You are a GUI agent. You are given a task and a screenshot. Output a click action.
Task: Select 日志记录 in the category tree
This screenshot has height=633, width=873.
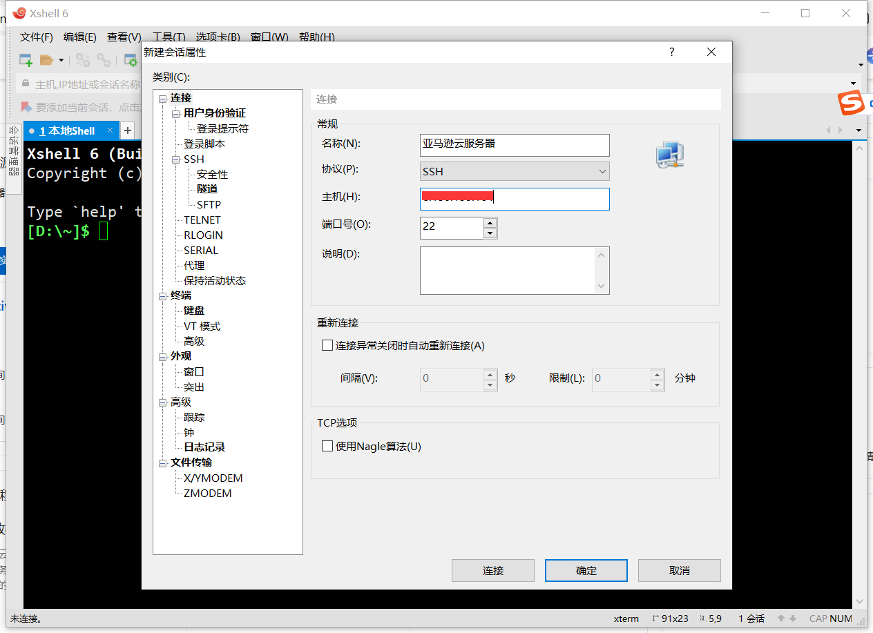click(204, 447)
